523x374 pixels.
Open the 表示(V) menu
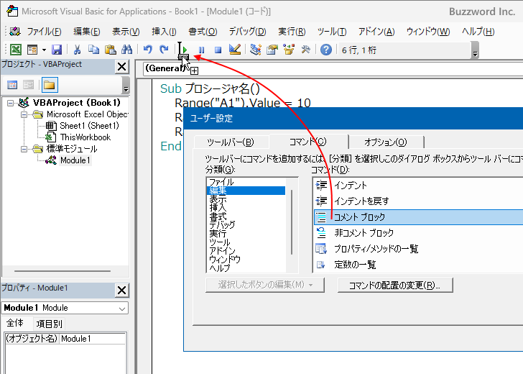126,32
